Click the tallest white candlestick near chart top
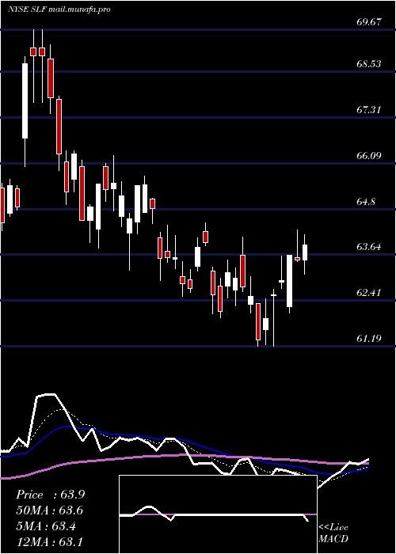This screenshot has height=554, width=396. click(x=25, y=101)
